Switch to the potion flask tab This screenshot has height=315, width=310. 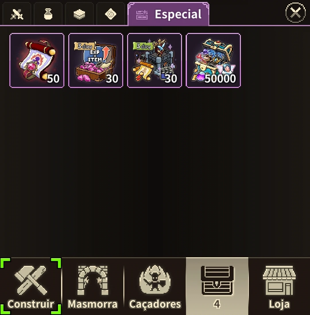pyautogui.click(x=48, y=14)
